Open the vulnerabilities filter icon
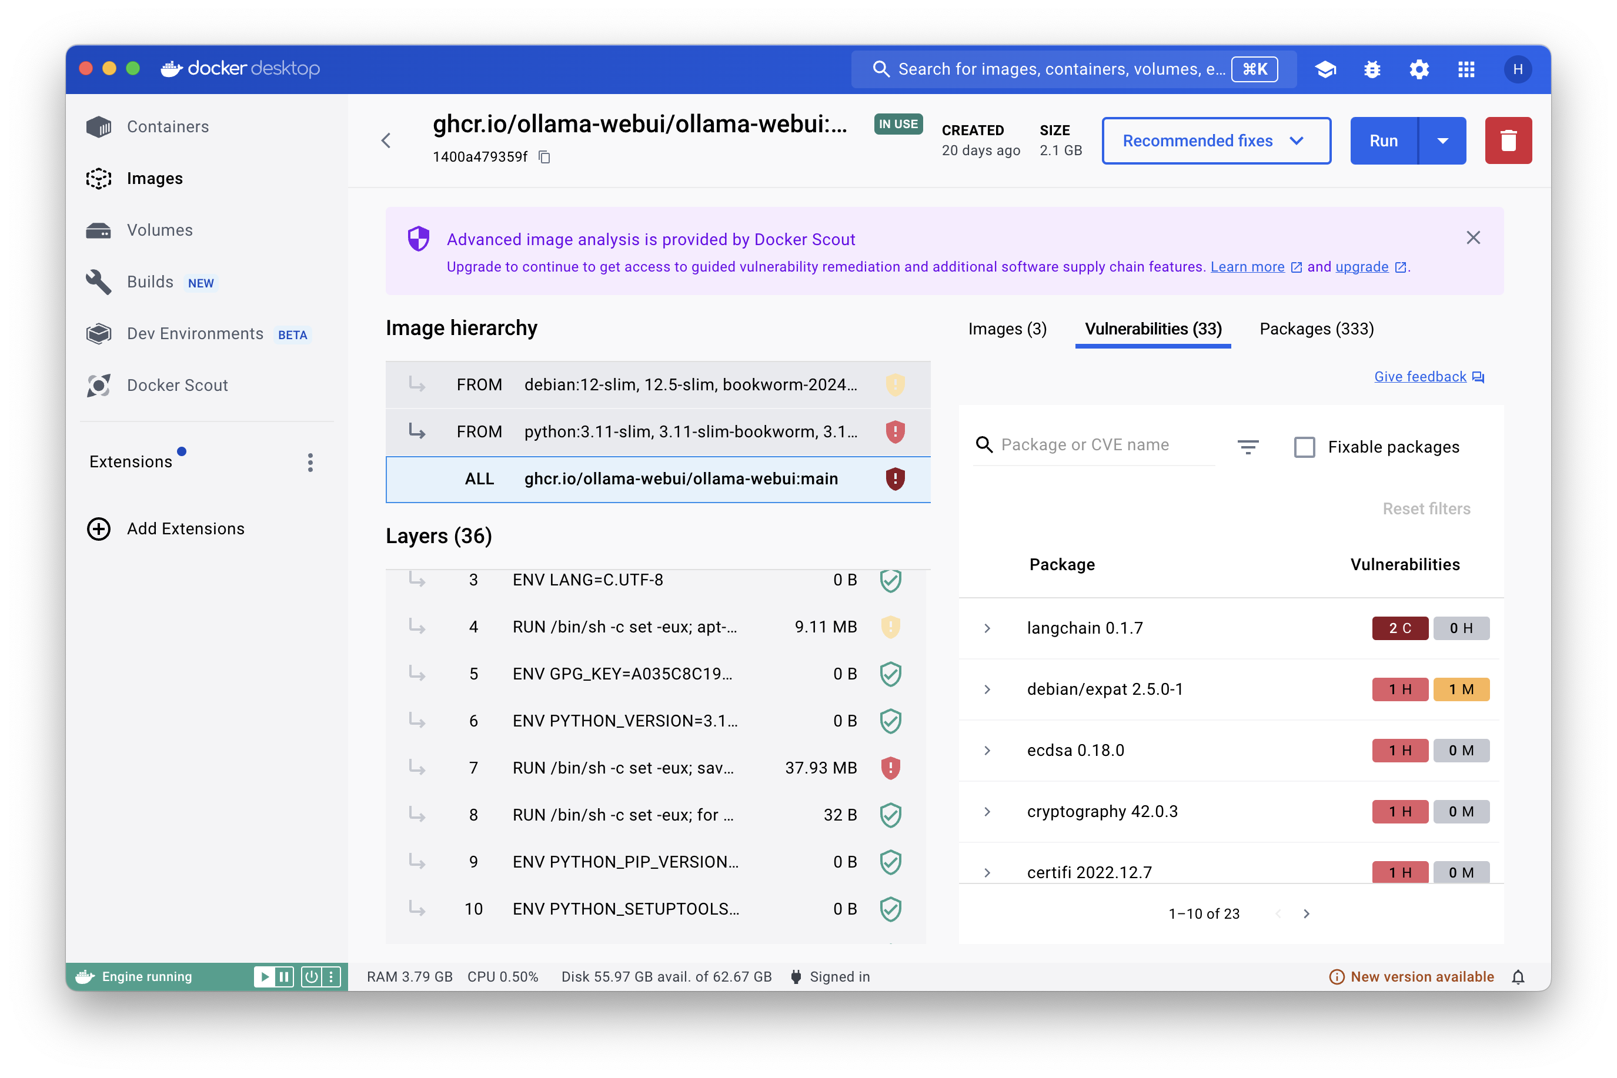The image size is (1617, 1078). coord(1248,447)
